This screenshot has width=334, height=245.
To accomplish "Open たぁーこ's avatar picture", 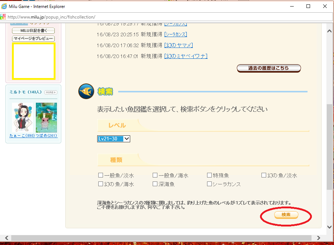I will [x=22, y=117].
